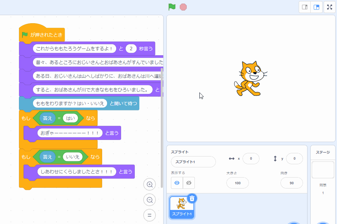Click the 向き direction field 90
Screen dimensions: 337x224
(x=292, y=183)
